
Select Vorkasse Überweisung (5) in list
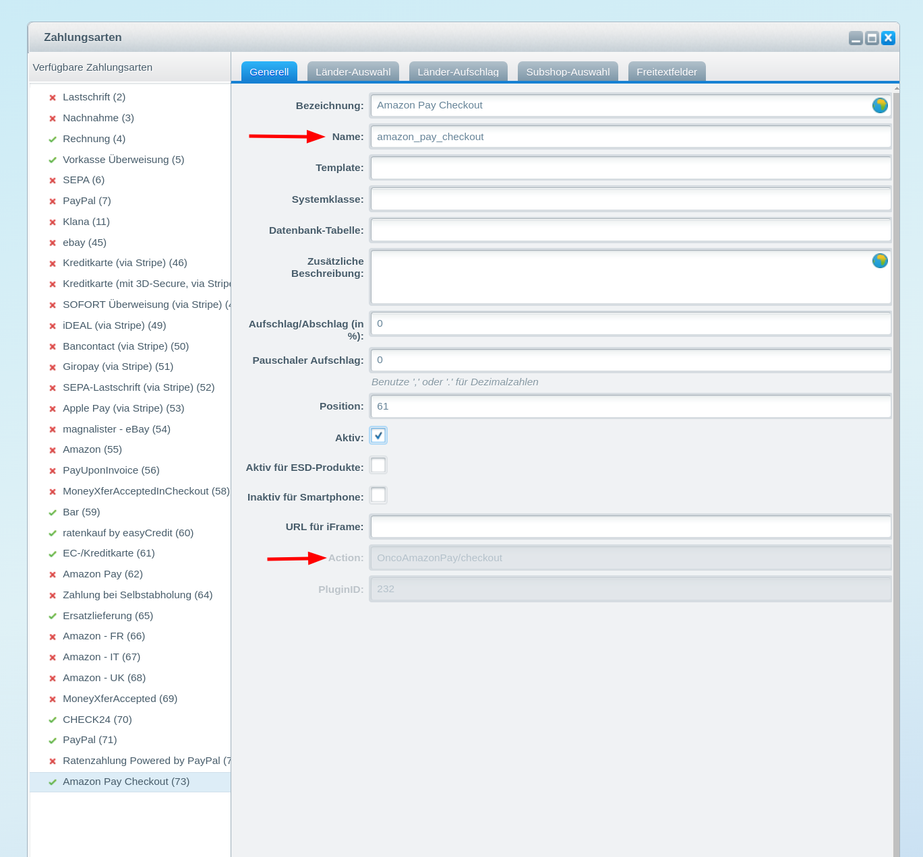[x=123, y=160]
